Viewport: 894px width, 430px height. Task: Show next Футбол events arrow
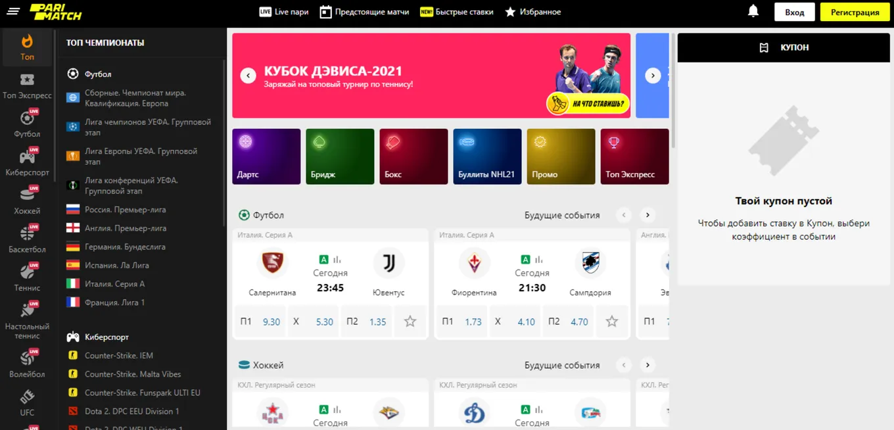(x=647, y=215)
